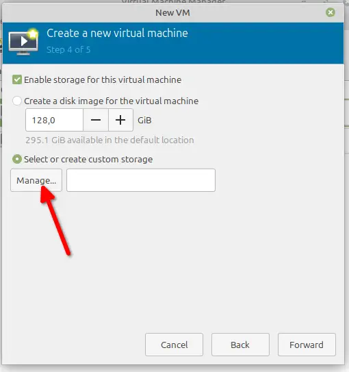Click the 295.1 GiB available text
Screen dimensions: 349x372
pyautogui.click(x=109, y=140)
